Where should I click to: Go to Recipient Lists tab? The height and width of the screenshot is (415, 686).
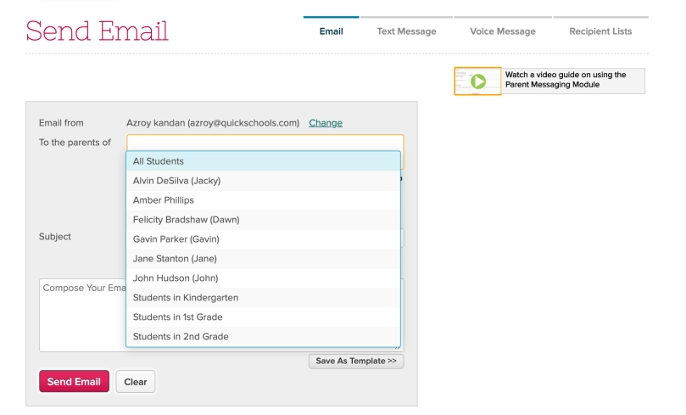tap(600, 31)
